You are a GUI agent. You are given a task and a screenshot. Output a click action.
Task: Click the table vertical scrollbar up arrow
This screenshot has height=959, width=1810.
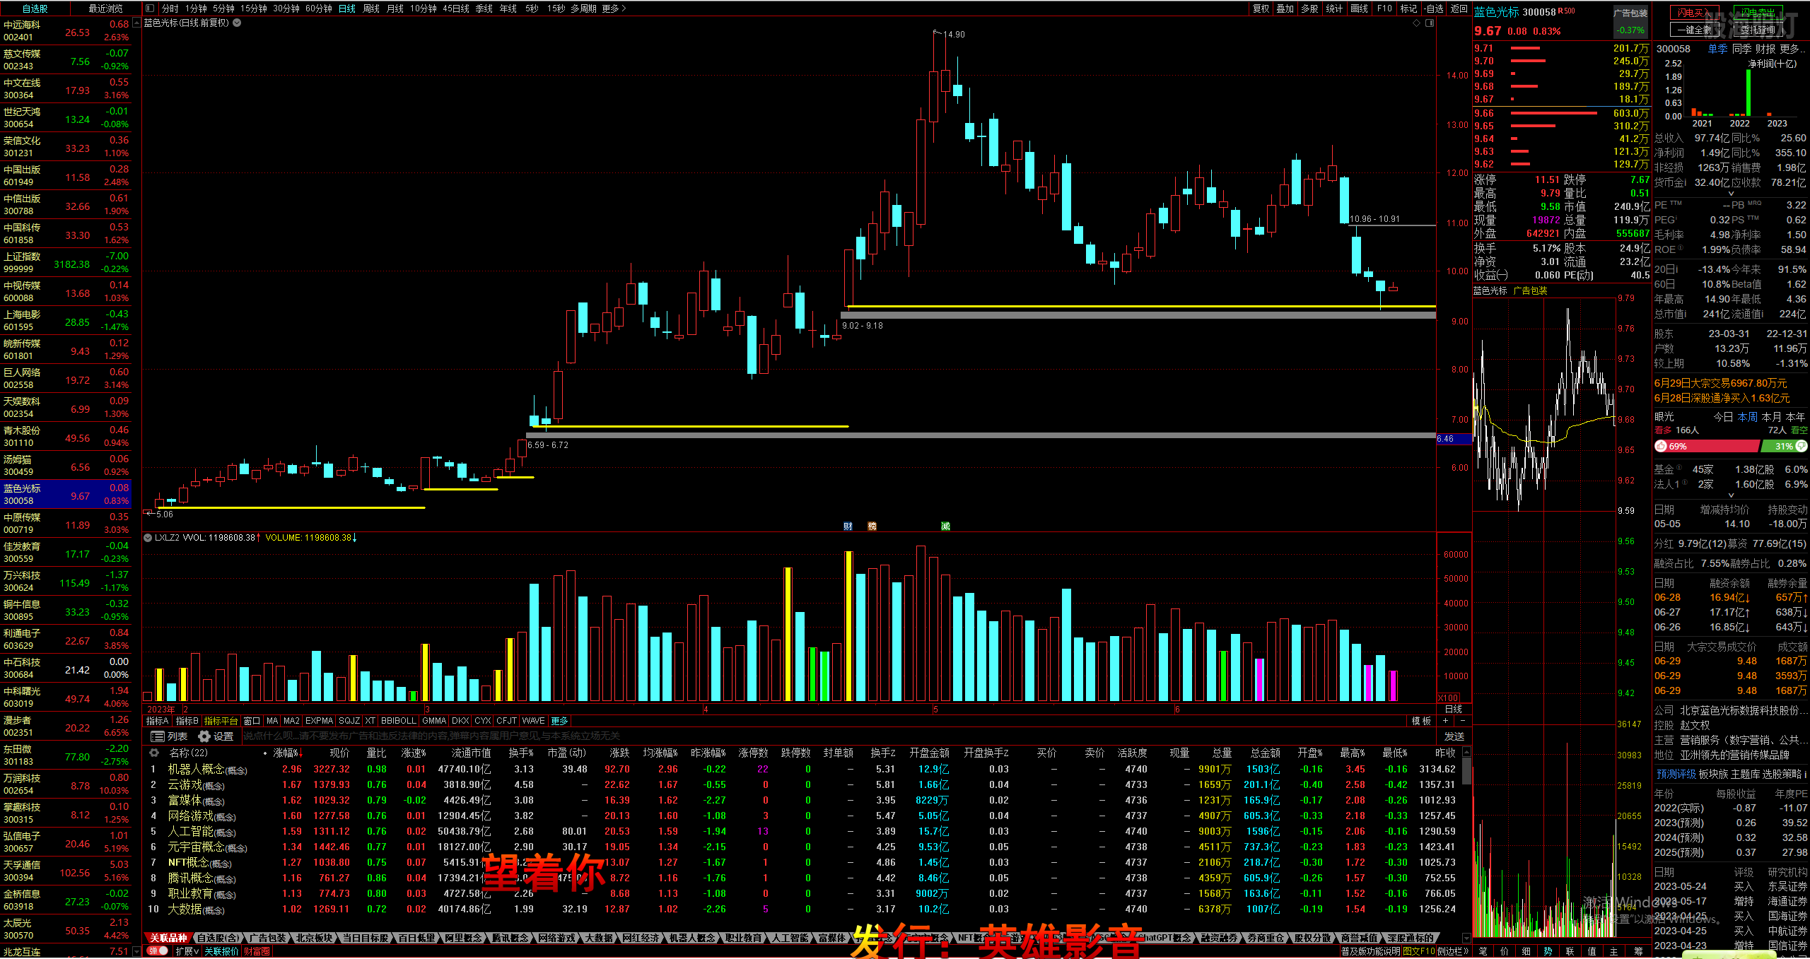pyautogui.click(x=1466, y=753)
